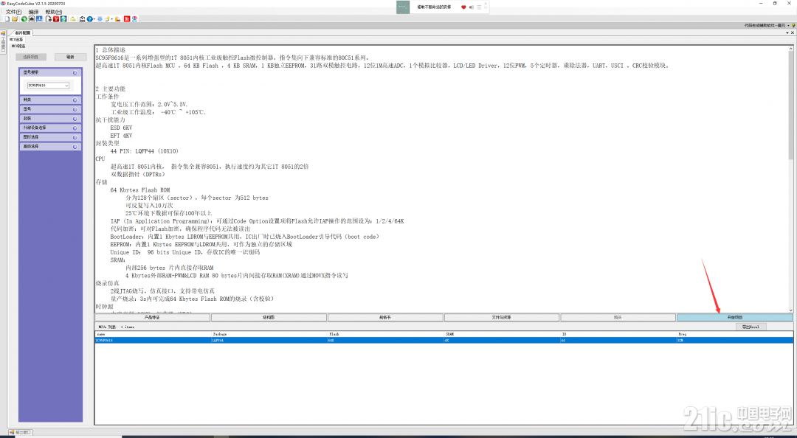Open the arrow next to the help icon
This screenshot has height=438, width=797.
tap(94, 19)
